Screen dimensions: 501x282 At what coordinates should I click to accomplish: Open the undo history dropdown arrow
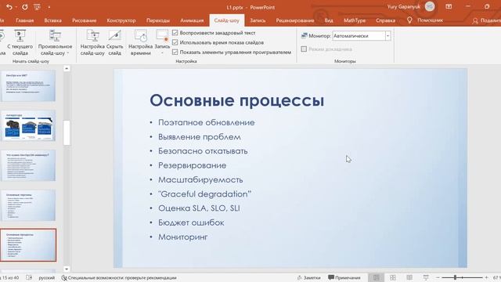(16, 7)
